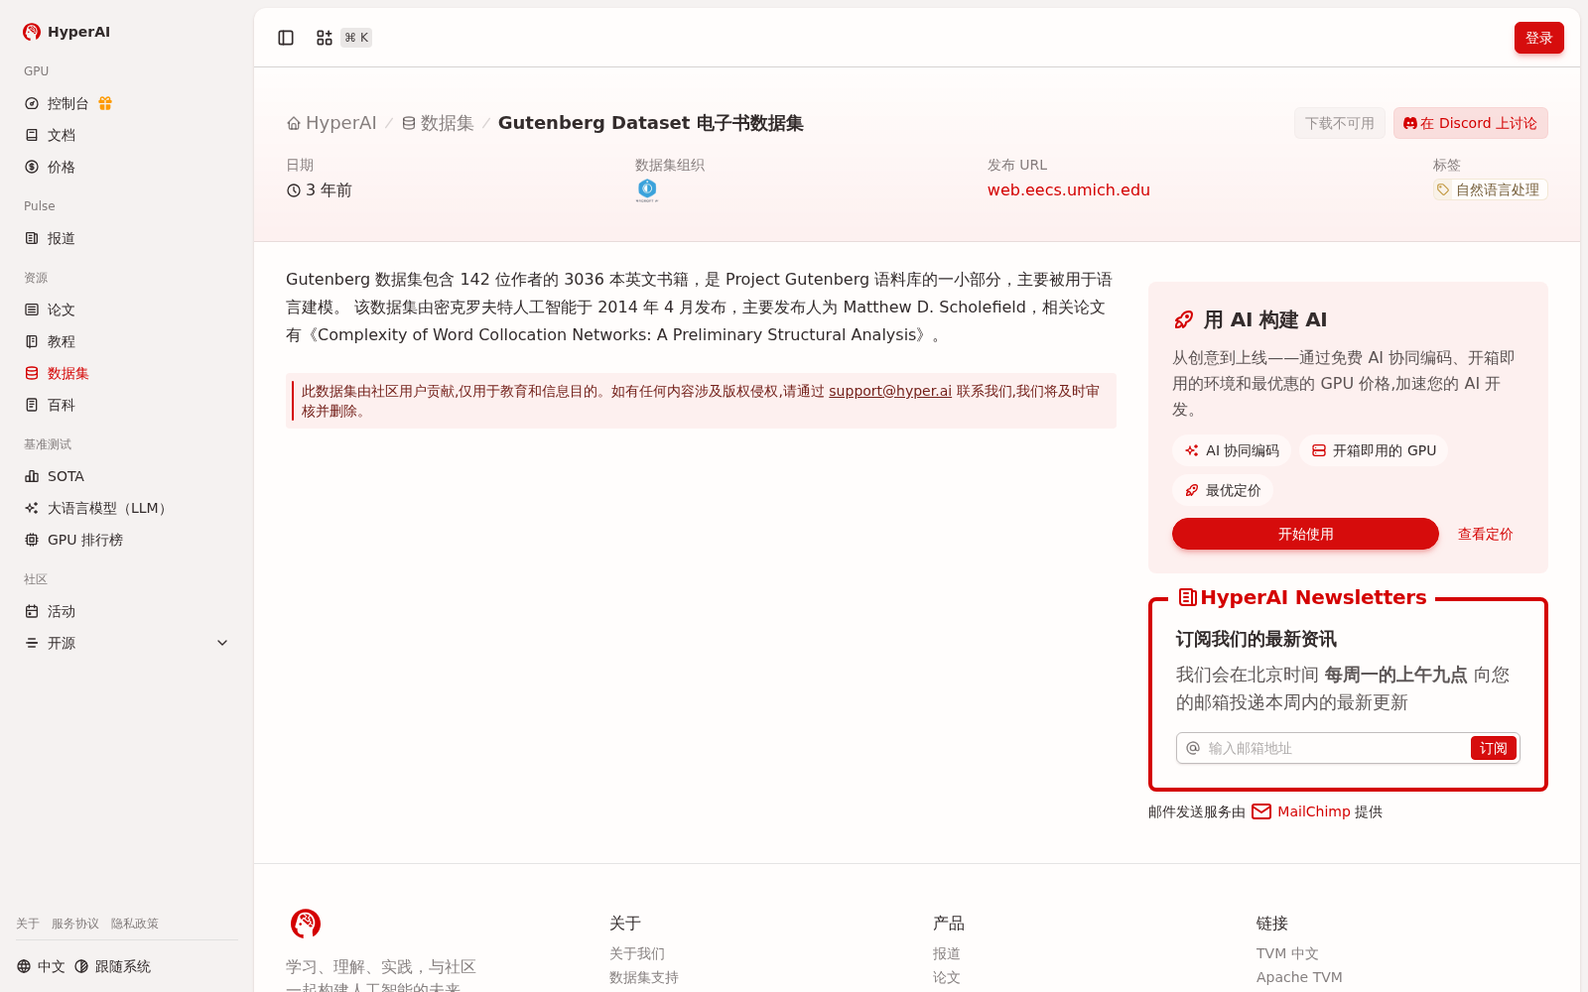The image size is (1588, 992).
Task: Click the HyperAI Newsletters heading icon
Action: point(1188,597)
